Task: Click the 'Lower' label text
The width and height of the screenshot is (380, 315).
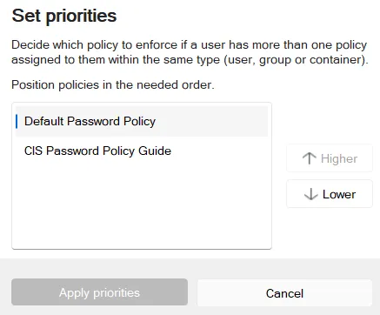Action: pos(339,194)
